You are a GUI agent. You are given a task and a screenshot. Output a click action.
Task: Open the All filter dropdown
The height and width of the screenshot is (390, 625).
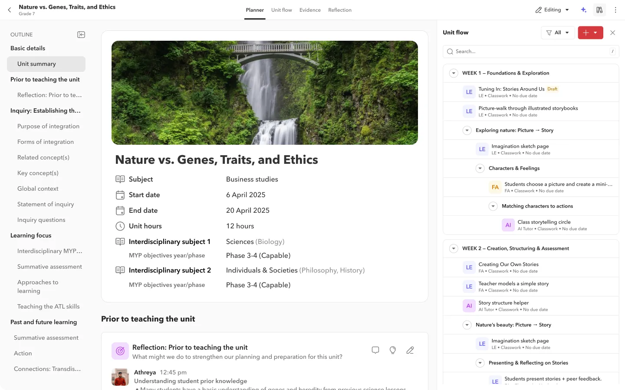click(558, 32)
